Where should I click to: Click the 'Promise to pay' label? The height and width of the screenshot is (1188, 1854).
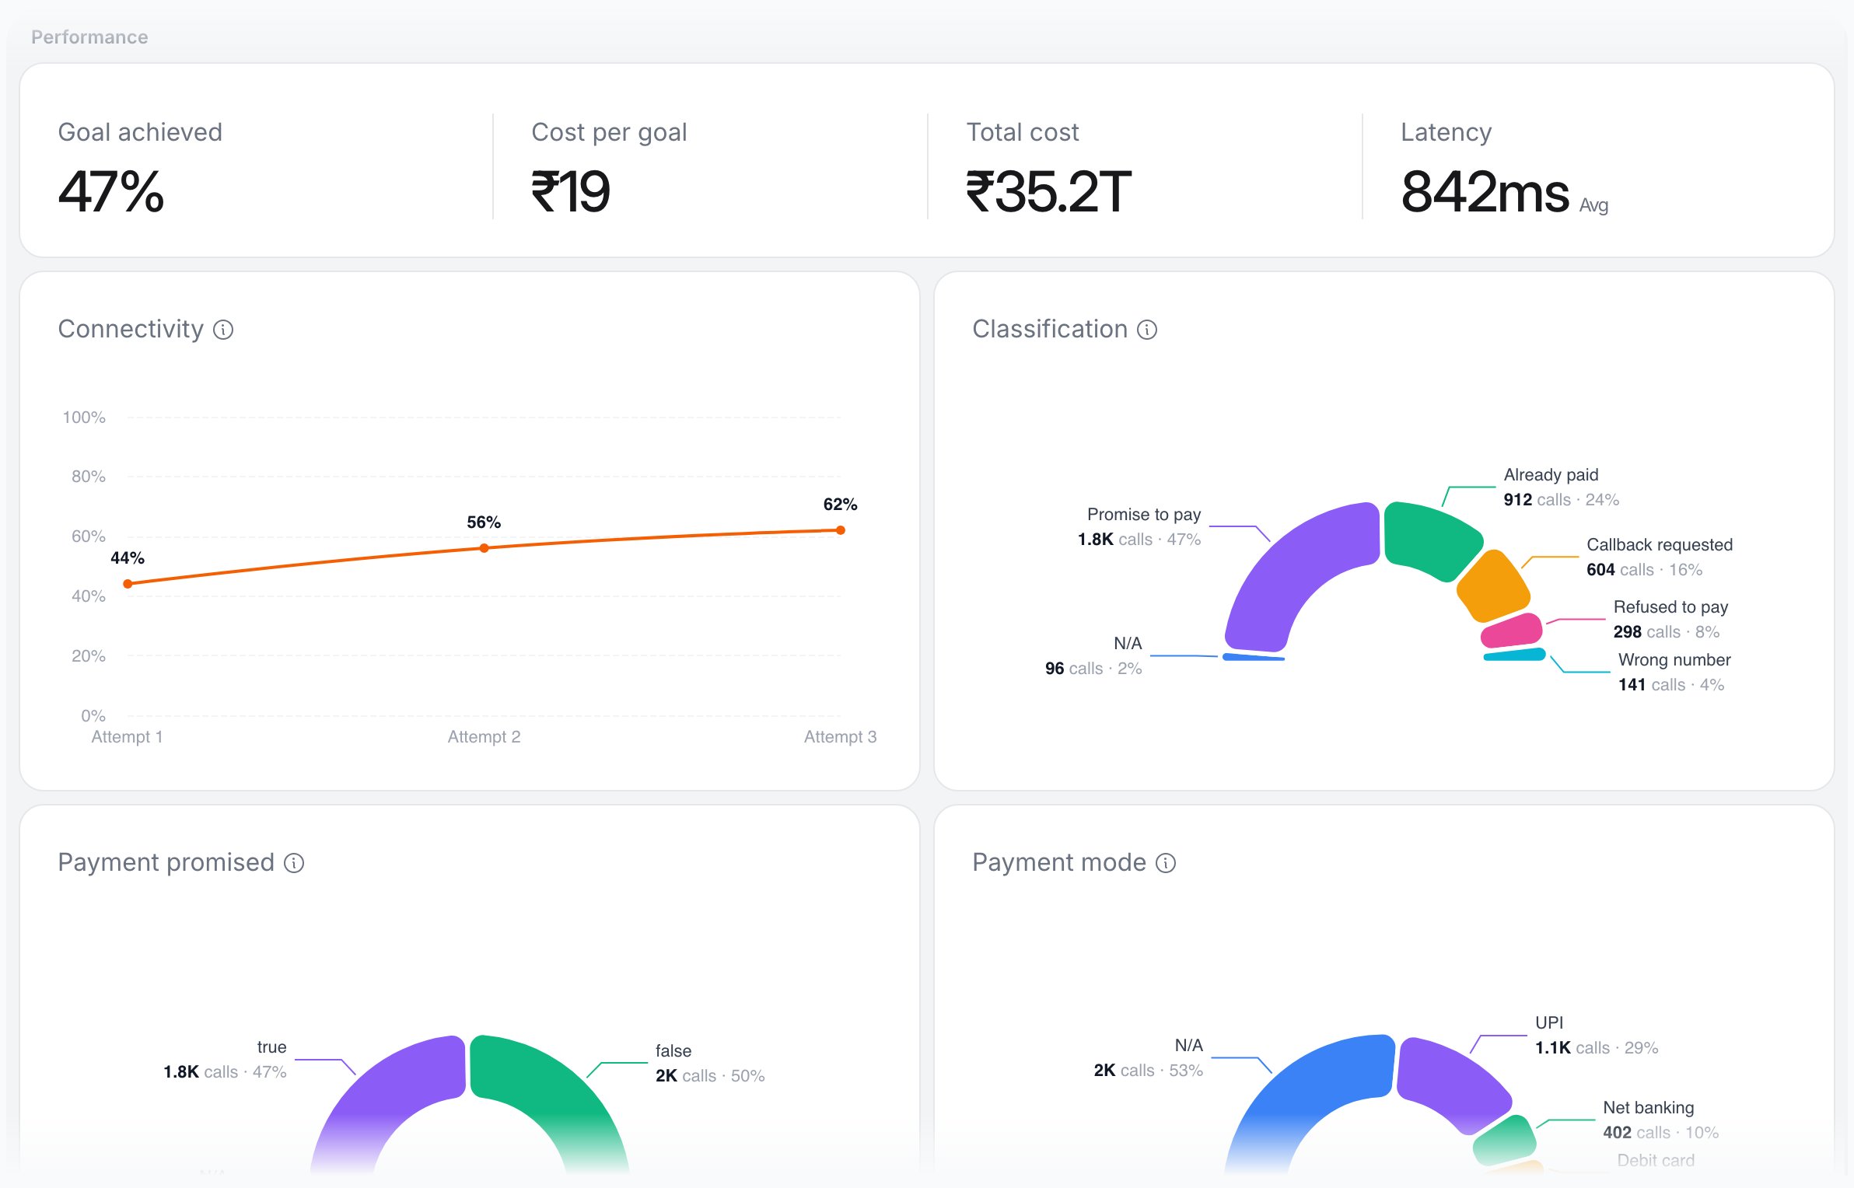point(1144,515)
